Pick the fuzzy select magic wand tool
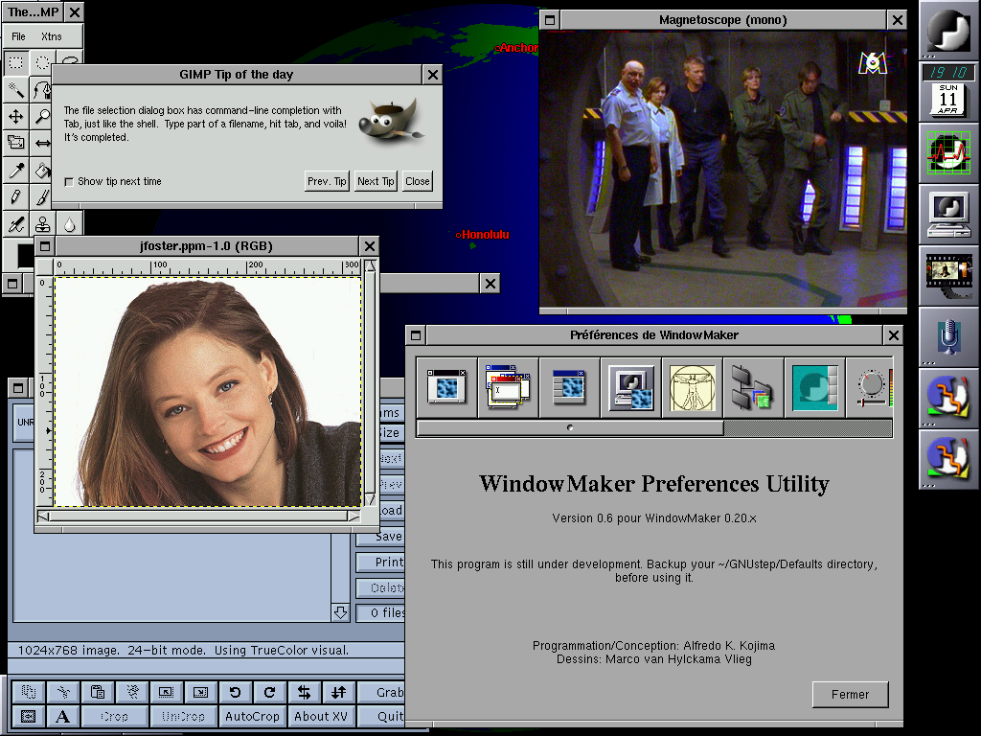 pyautogui.click(x=16, y=90)
